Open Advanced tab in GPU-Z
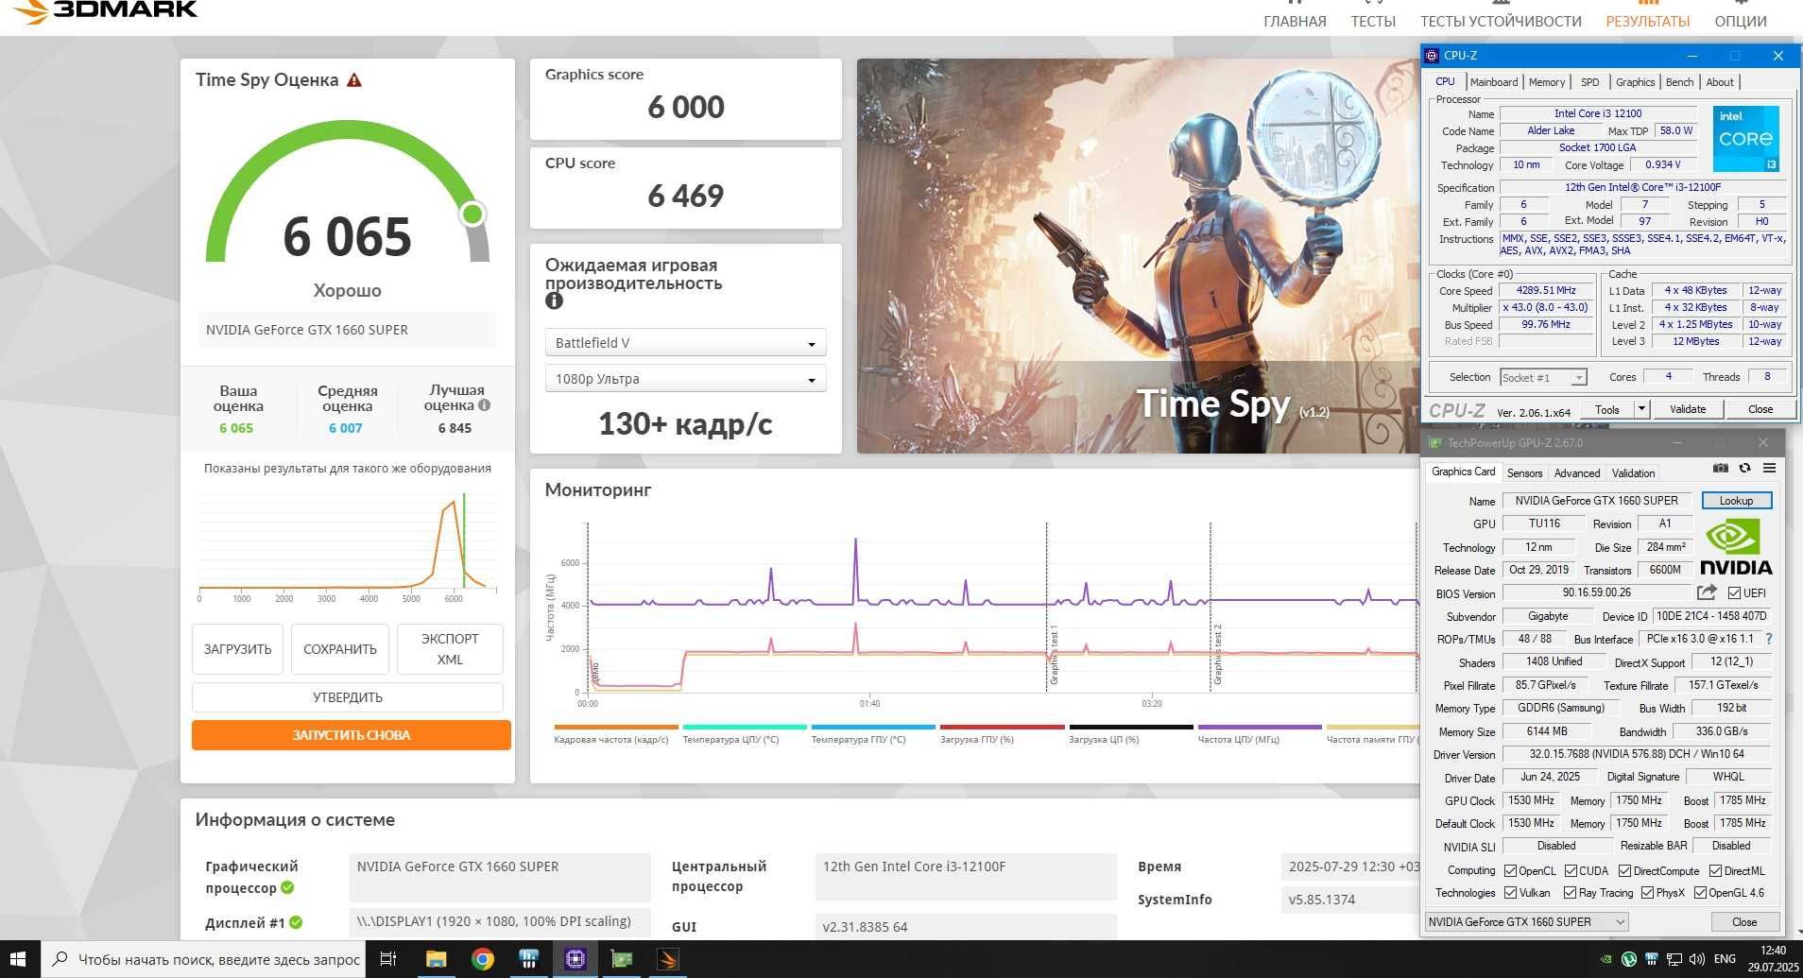1803x978 pixels. pyautogui.click(x=1577, y=472)
